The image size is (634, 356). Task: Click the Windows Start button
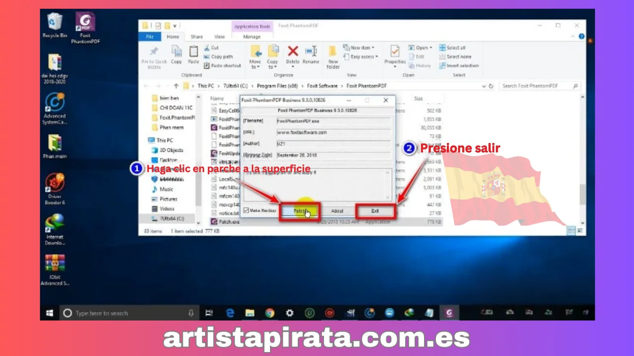point(50,313)
